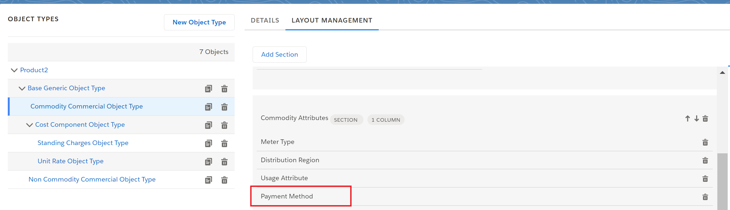The width and height of the screenshot is (730, 210).
Task: Click the Add Section button
Action: pyautogui.click(x=280, y=54)
